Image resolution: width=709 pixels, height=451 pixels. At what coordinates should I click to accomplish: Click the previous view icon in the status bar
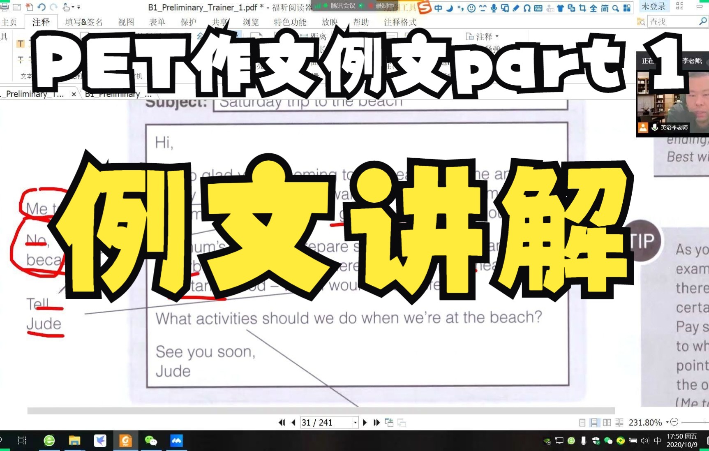[x=389, y=422]
